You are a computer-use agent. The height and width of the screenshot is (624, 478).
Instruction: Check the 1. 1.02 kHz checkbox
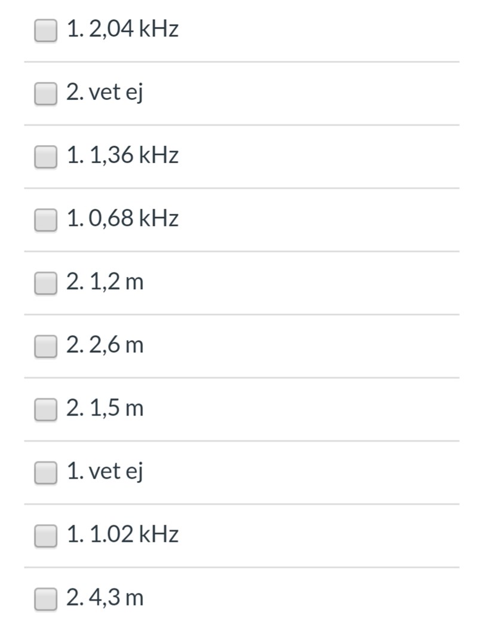(x=45, y=536)
